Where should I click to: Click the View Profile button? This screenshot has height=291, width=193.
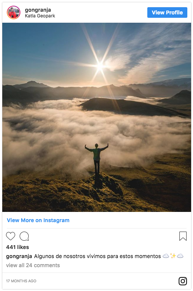tap(167, 12)
